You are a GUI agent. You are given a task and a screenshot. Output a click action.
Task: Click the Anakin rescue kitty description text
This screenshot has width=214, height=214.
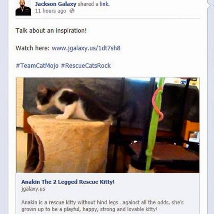(x=102, y=206)
